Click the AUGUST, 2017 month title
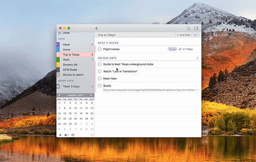256x162 pixels. (75, 95)
